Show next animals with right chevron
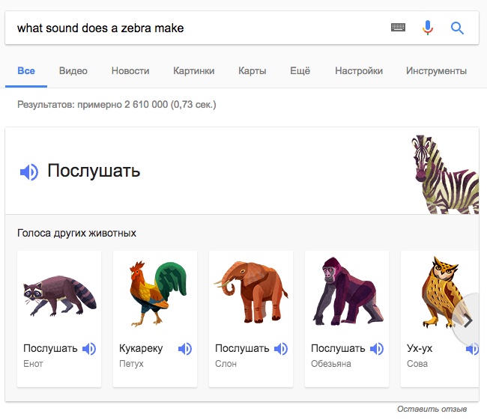This screenshot has width=487, height=420. pyautogui.click(x=468, y=320)
